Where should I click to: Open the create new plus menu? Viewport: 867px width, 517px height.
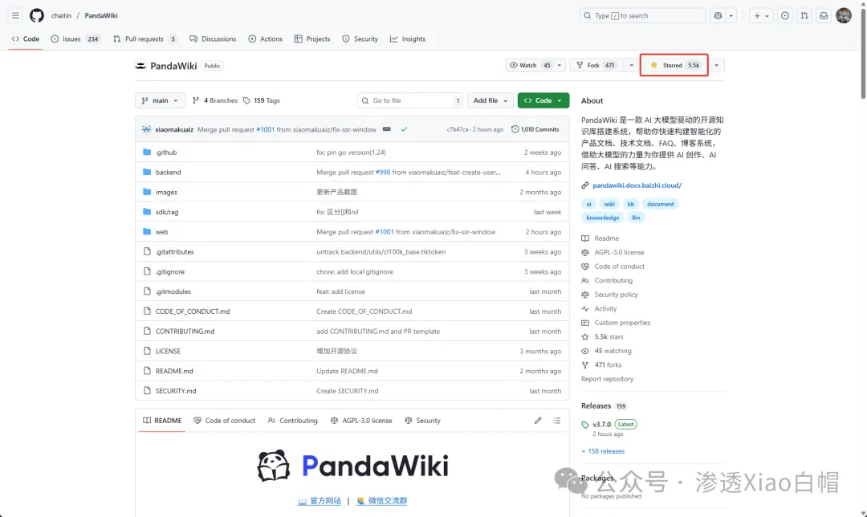pyautogui.click(x=761, y=15)
